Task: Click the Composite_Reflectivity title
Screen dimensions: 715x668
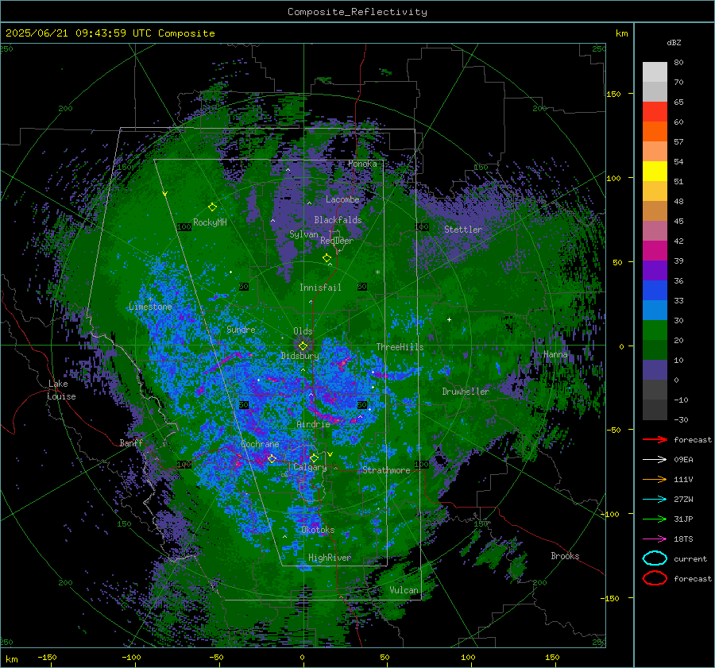Action: (357, 12)
